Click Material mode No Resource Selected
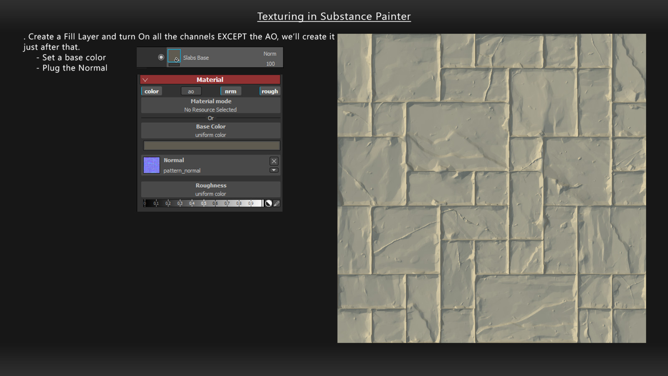668x376 pixels. point(211,105)
